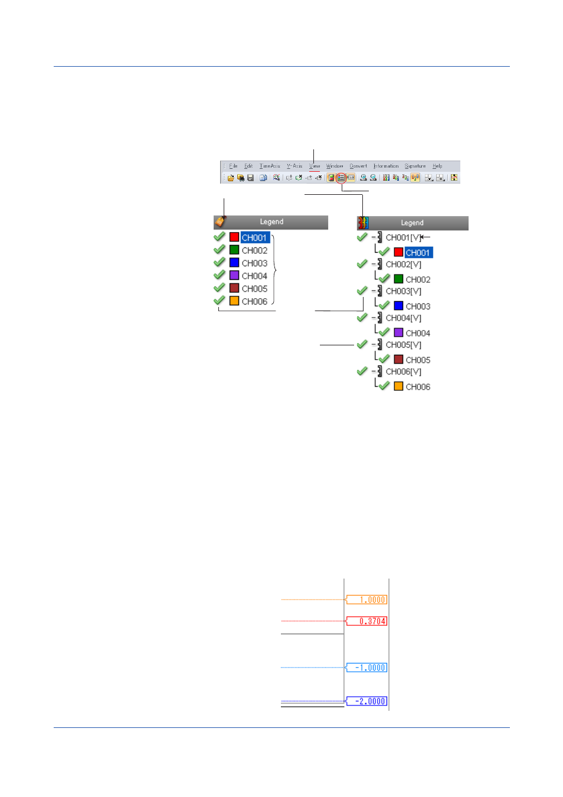
Task: Click orange CH006 swatch in grouped legend
Action: tap(399, 386)
